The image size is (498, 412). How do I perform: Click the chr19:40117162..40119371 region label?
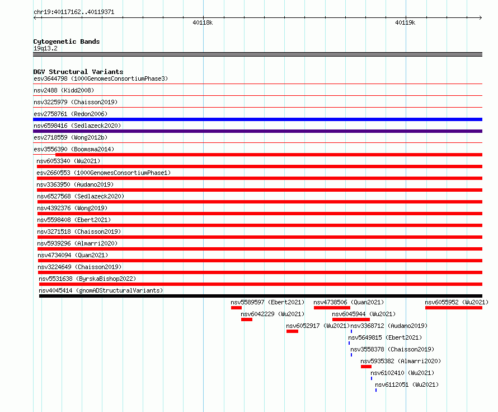(x=74, y=12)
